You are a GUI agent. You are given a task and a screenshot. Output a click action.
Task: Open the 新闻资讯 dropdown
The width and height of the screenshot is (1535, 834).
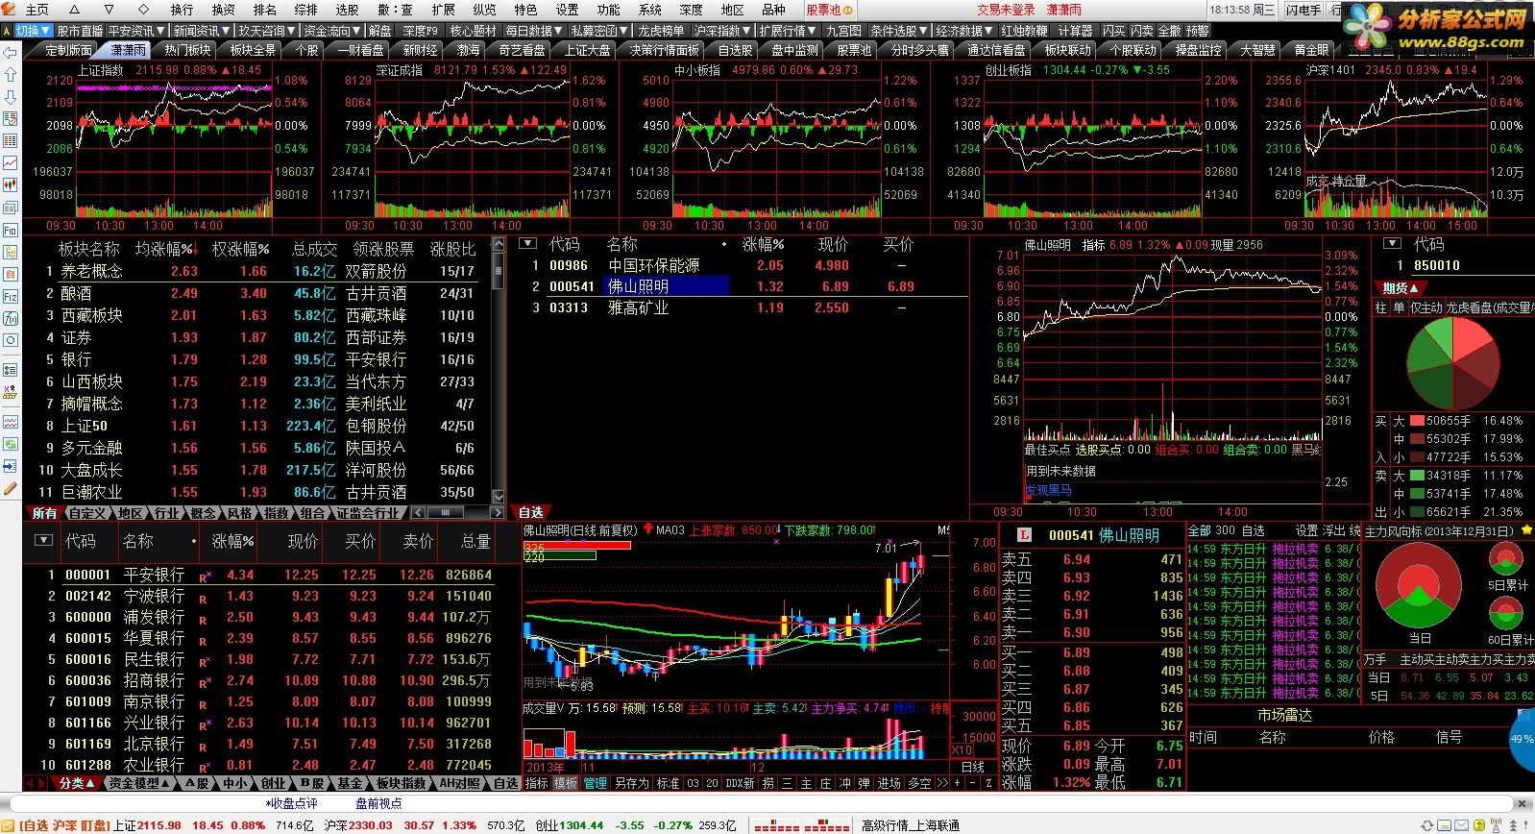click(202, 31)
